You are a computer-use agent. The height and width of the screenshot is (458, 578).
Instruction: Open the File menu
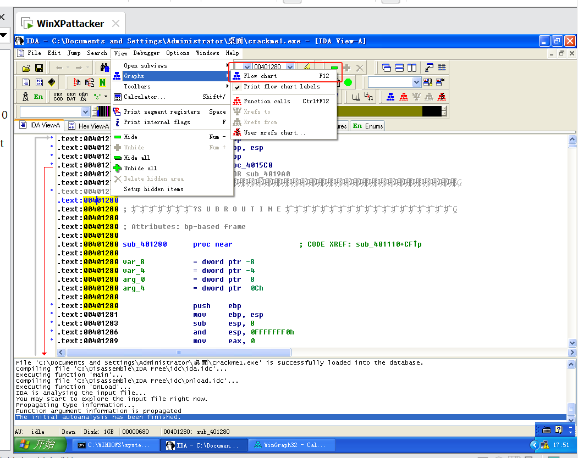tap(34, 53)
